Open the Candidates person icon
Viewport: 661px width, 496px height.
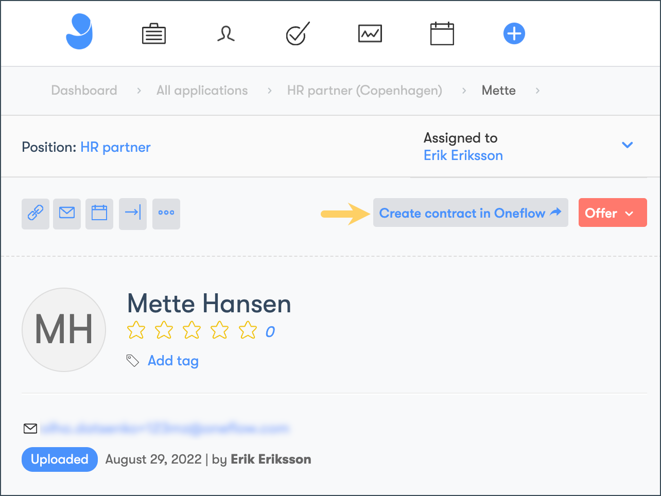226,34
